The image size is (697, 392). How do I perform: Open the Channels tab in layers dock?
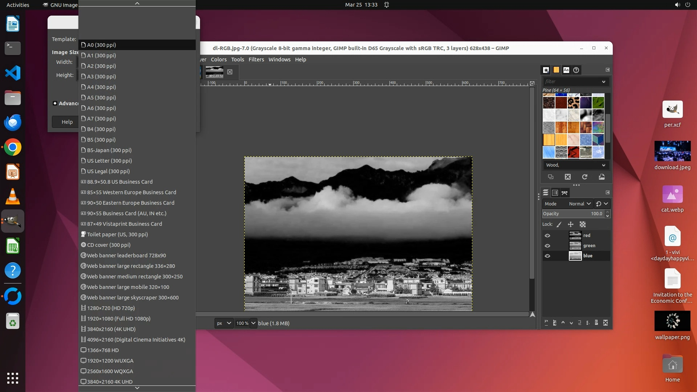pos(555,193)
